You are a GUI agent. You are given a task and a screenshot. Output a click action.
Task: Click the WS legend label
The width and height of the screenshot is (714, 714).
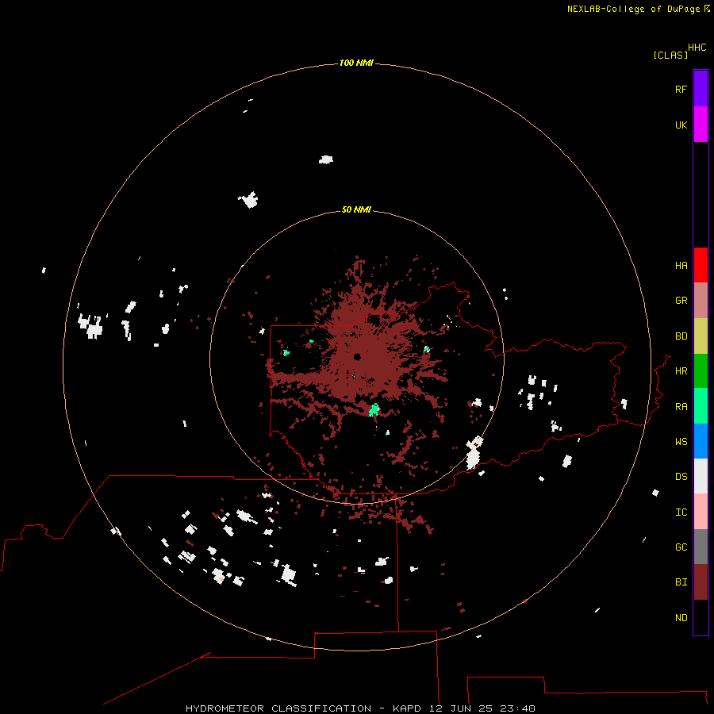pos(681,442)
